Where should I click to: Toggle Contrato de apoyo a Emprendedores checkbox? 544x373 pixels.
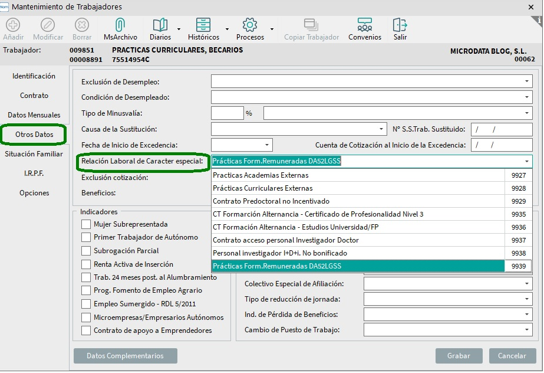tap(86, 331)
